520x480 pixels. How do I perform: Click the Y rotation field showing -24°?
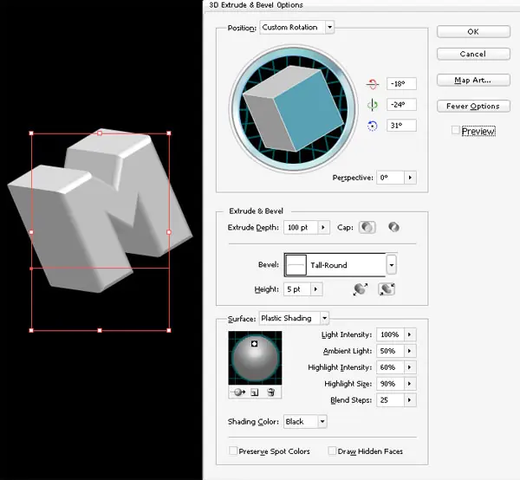pyautogui.click(x=401, y=105)
